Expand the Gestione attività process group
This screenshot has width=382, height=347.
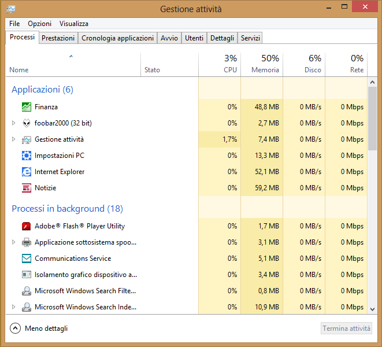click(14, 139)
